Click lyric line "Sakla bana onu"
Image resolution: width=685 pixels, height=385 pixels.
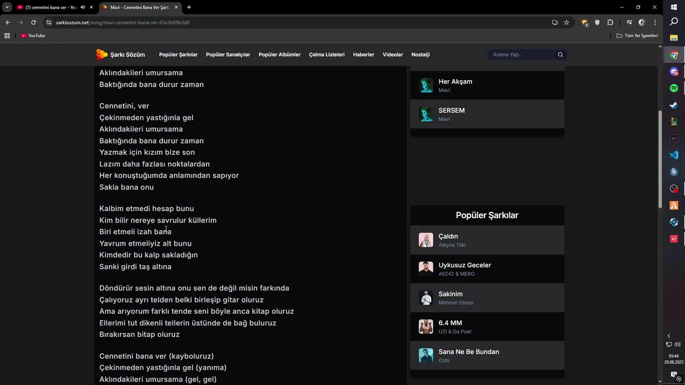[x=126, y=187]
